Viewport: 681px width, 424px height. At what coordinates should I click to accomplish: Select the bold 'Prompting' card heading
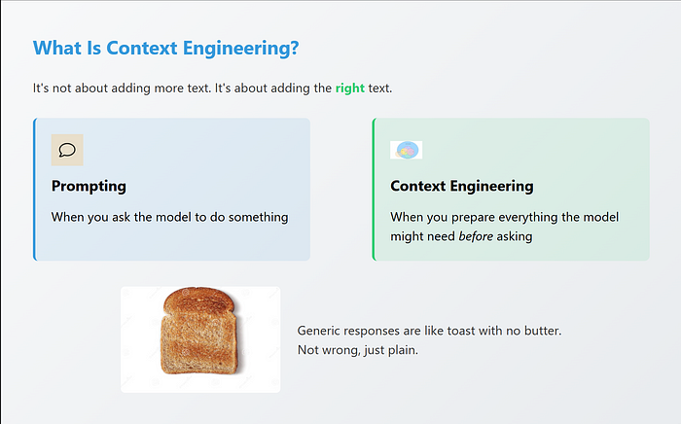click(x=89, y=186)
